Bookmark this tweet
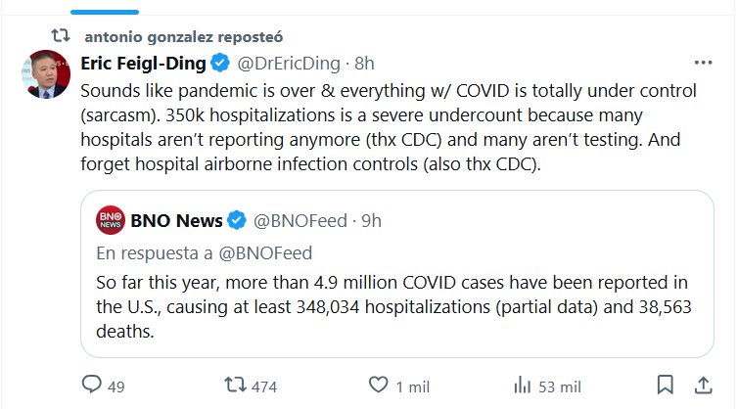 664,385
